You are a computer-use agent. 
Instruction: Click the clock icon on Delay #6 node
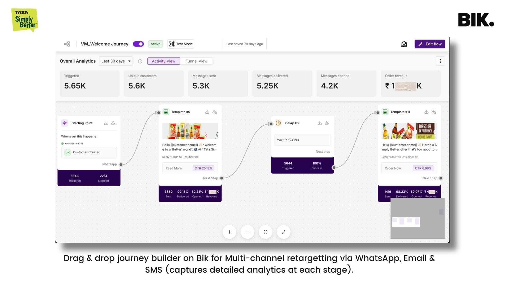coord(278,123)
